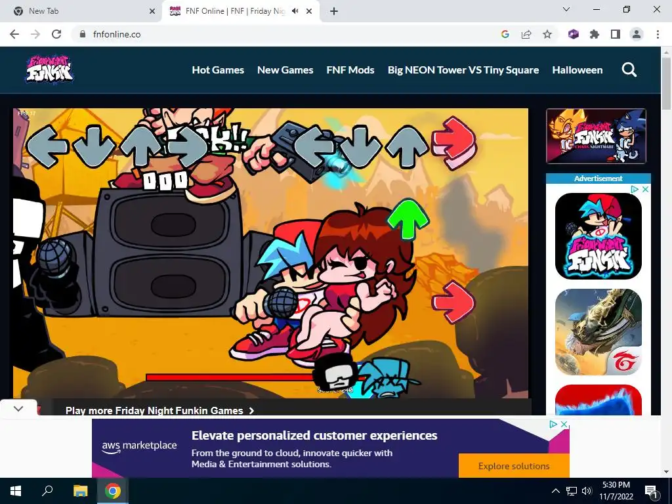Open the Extensions puzzle piece menu
Image resolution: width=672 pixels, height=504 pixels.
click(595, 34)
